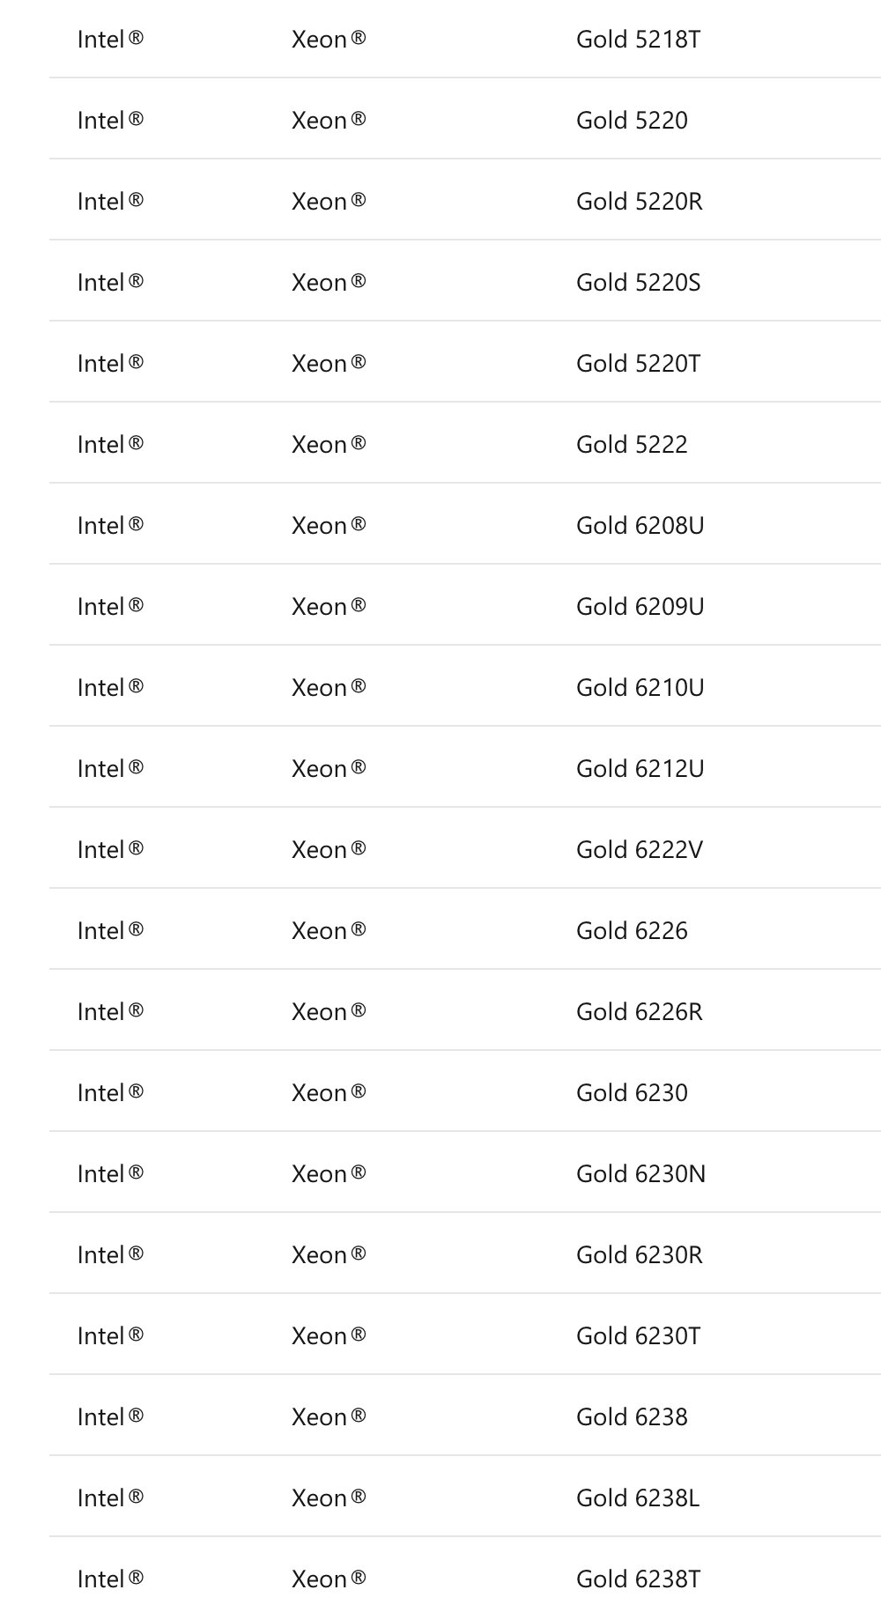Viewport: 881px width, 1612px height.
Task: Click the Gold 6210U entry
Action: click(640, 688)
